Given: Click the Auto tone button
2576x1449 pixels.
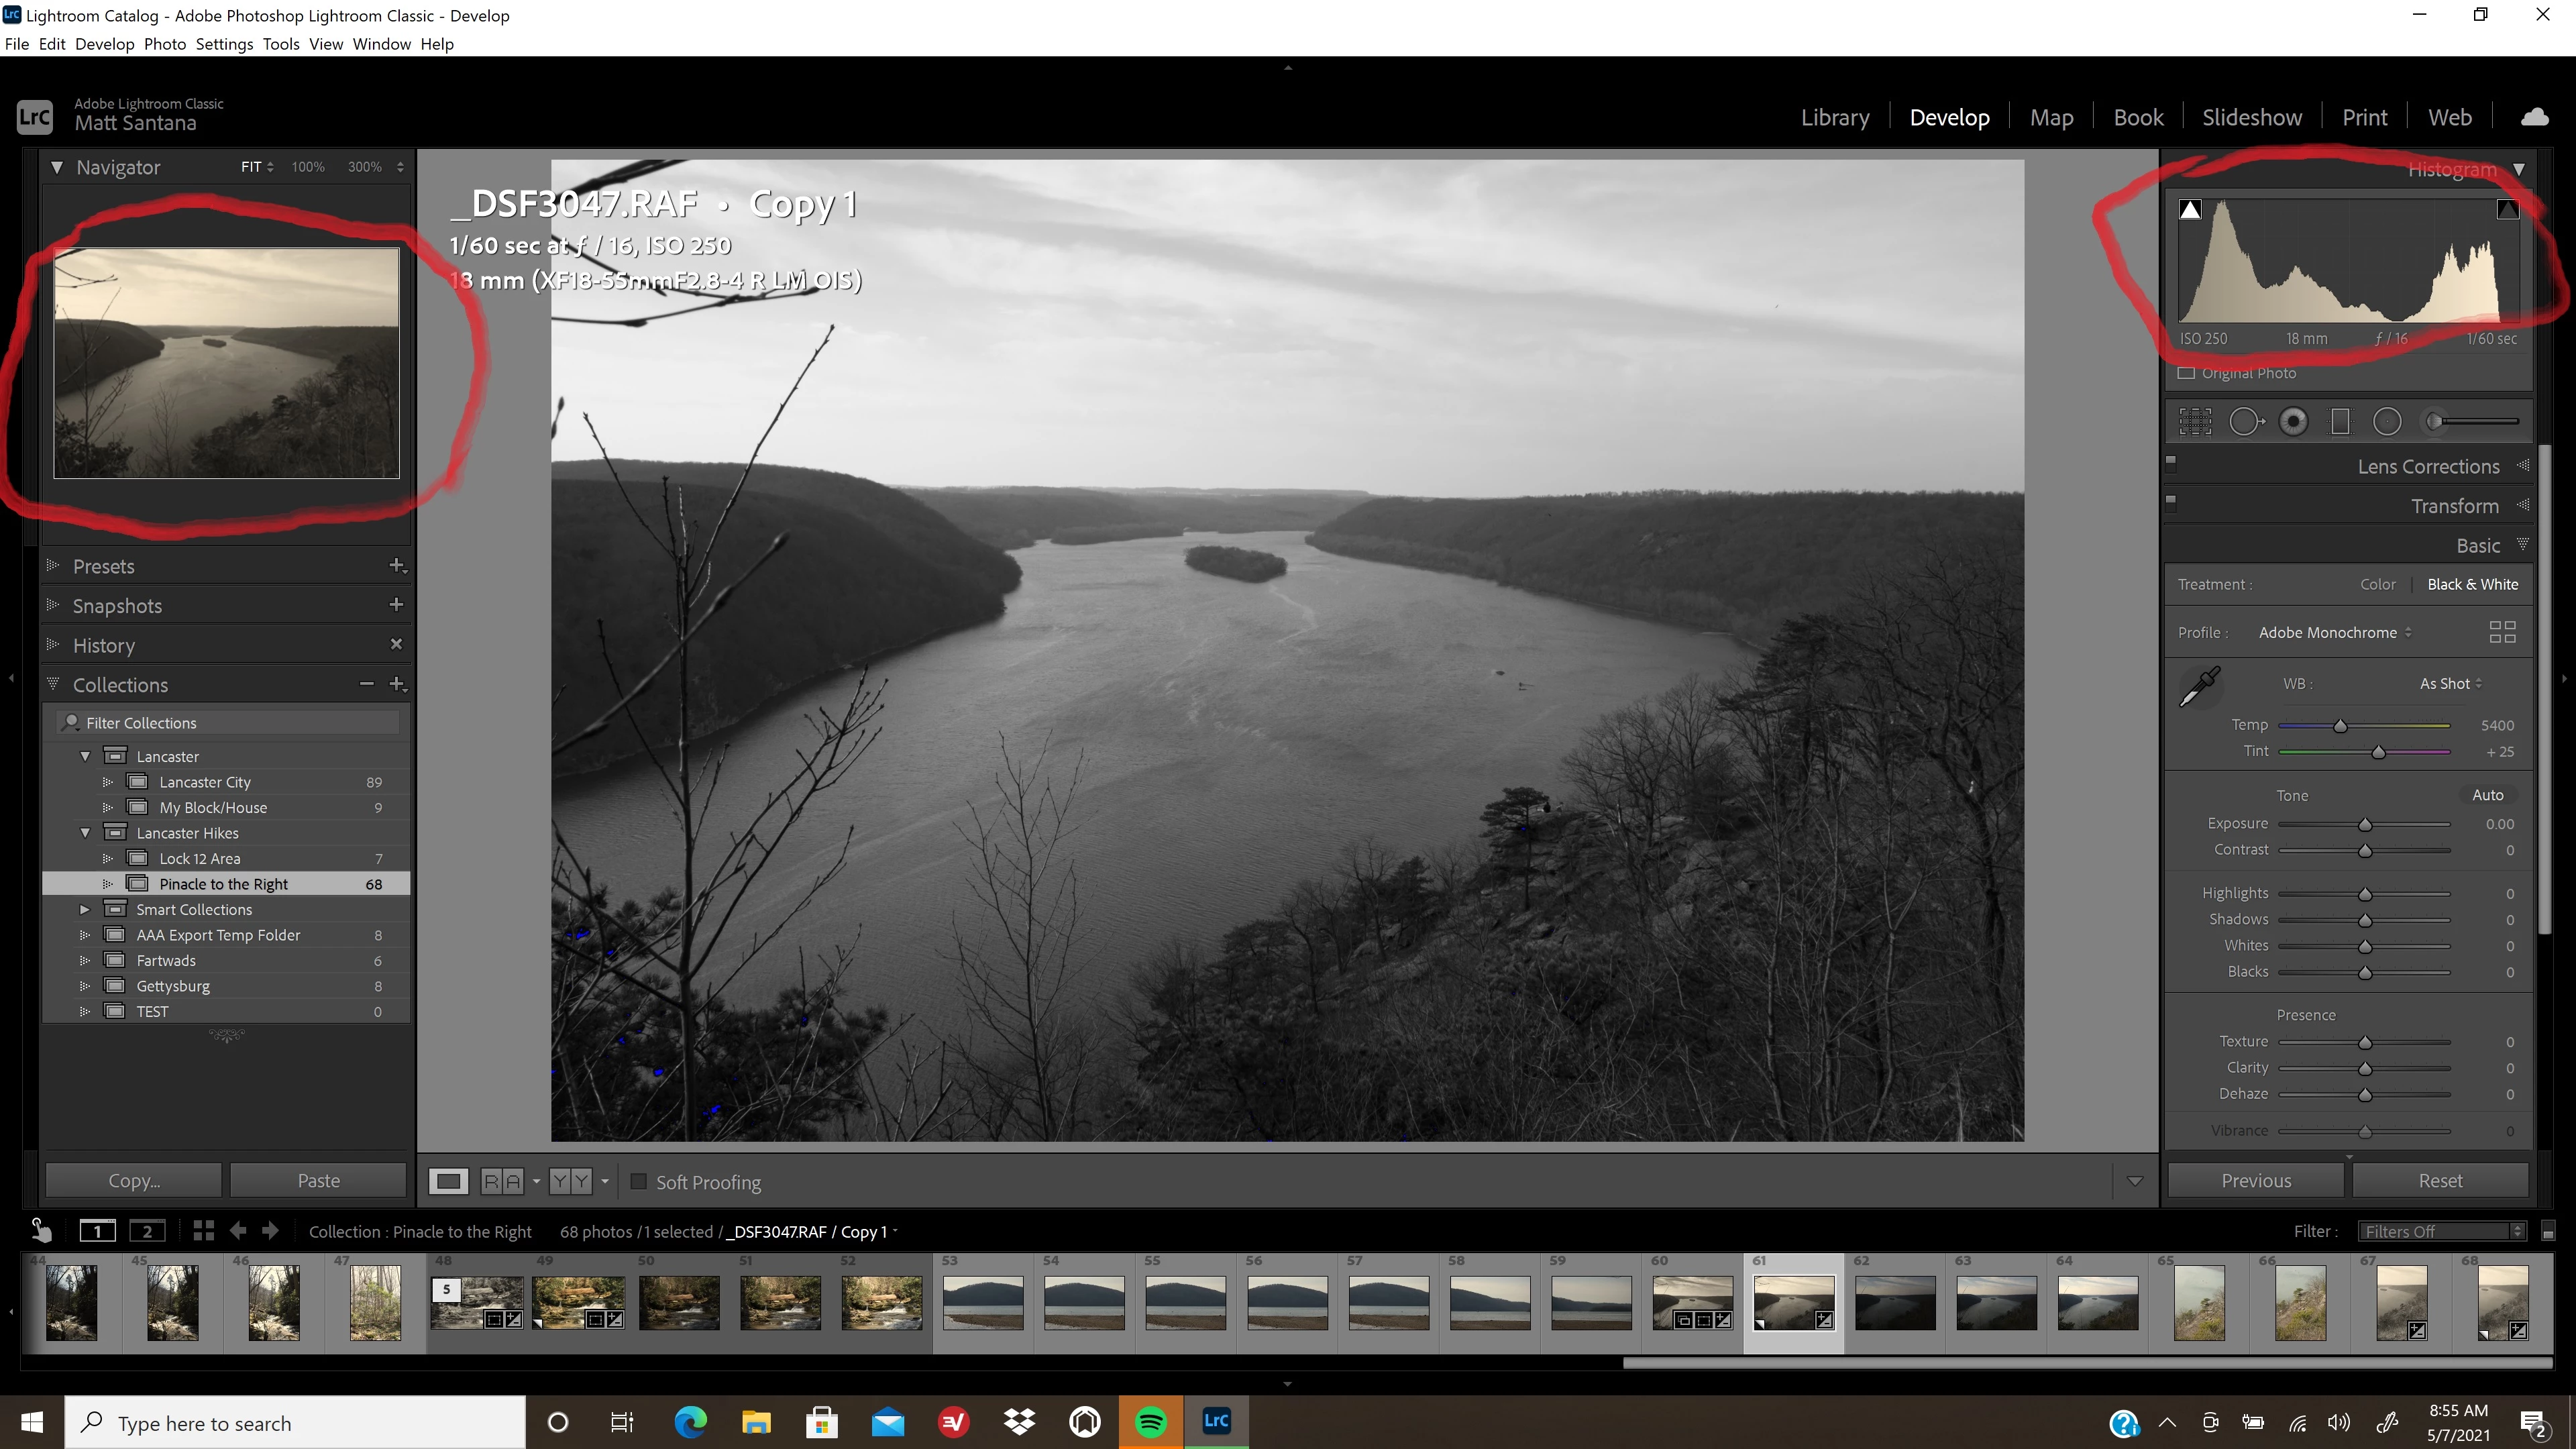Looking at the screenshot, I should [2487, 795].
